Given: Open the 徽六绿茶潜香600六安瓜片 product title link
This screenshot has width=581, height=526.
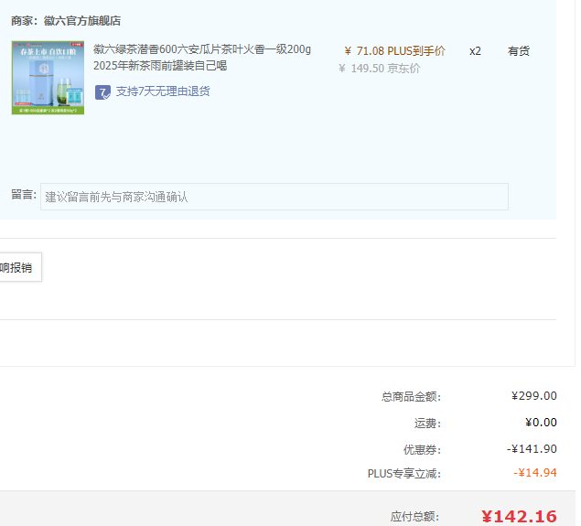Looking at the screenshot, I should [x=202, y=58].
